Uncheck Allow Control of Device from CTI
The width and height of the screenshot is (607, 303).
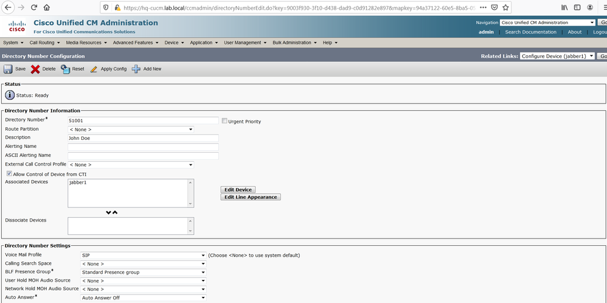click(9, 174)
